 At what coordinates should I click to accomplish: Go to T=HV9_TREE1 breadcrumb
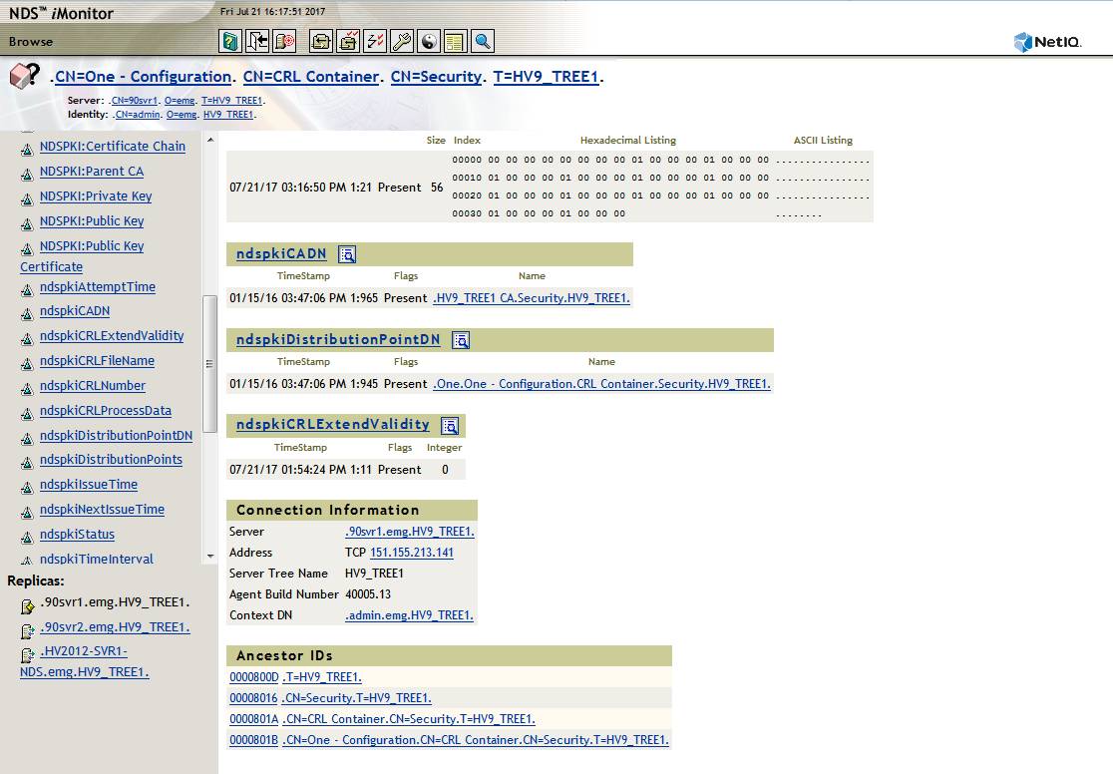click(546, 77)
